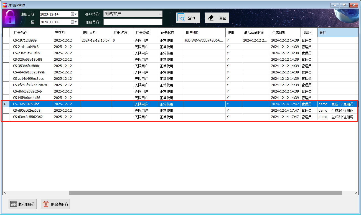This screenshot has height=215, width=361.
Task: Click the magnifier icon on 查询 button
Action: click(181, 18)
